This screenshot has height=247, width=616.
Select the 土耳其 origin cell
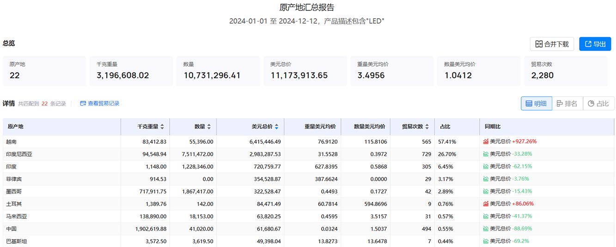61,204
